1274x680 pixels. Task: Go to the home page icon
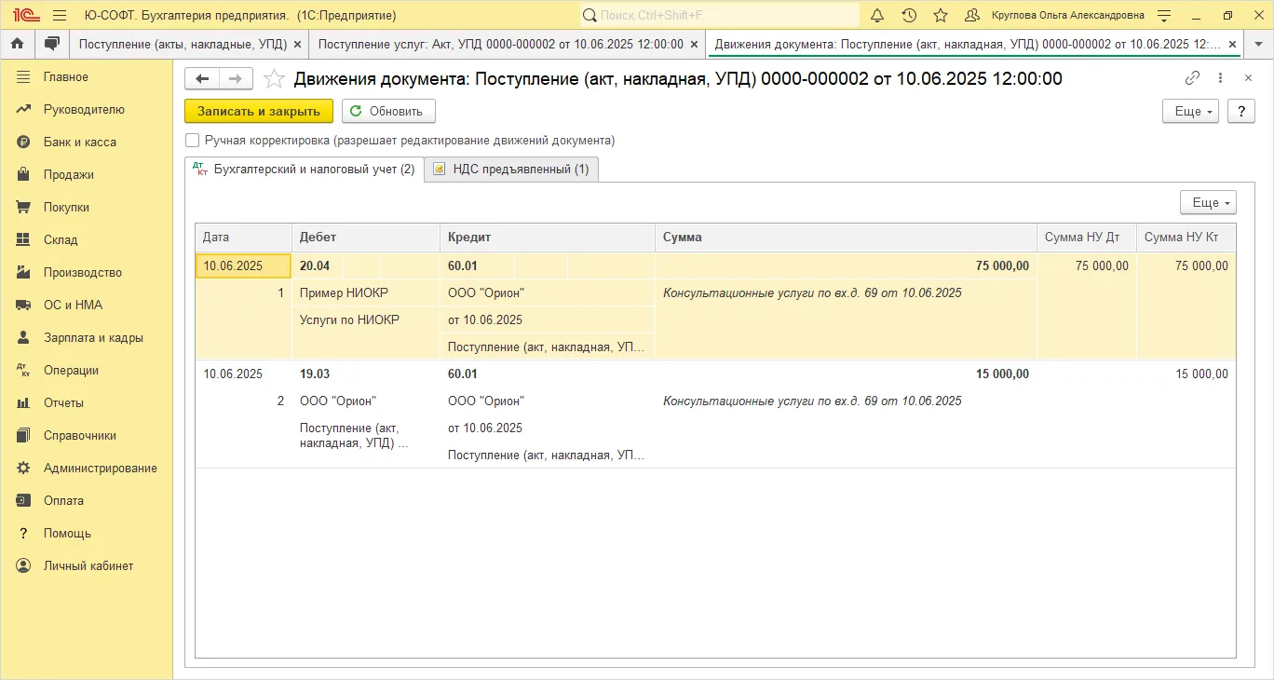17,44
